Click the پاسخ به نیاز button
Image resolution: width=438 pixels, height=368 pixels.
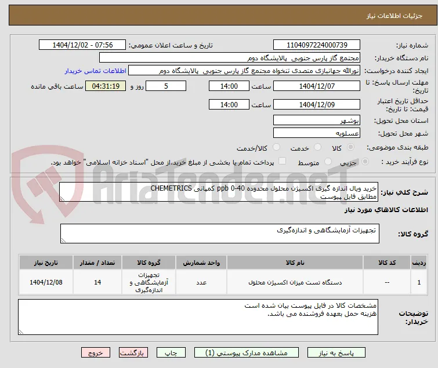pos(336,353)
